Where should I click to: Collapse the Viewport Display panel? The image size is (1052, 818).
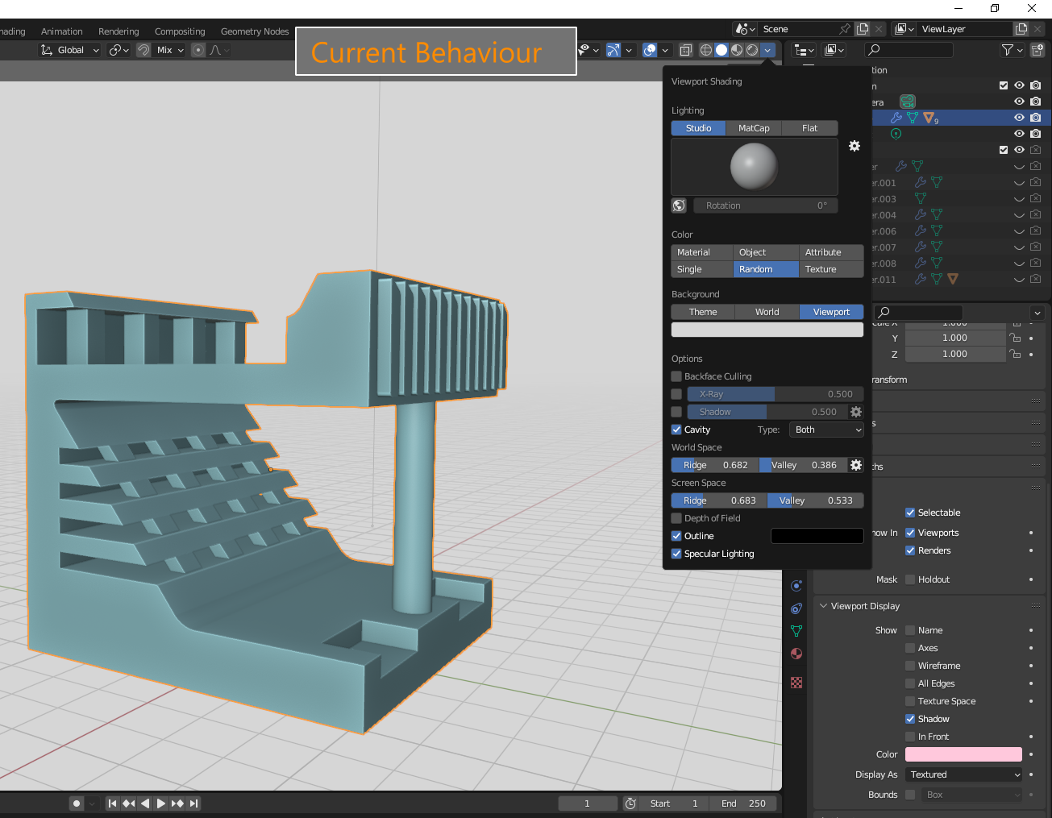click(x=824, y=606)
